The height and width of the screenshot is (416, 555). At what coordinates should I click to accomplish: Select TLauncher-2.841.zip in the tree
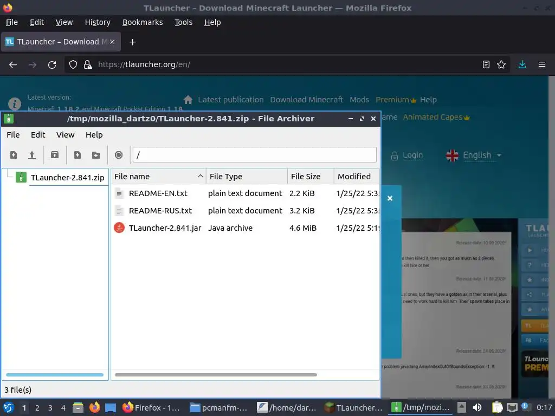(67, 178)
